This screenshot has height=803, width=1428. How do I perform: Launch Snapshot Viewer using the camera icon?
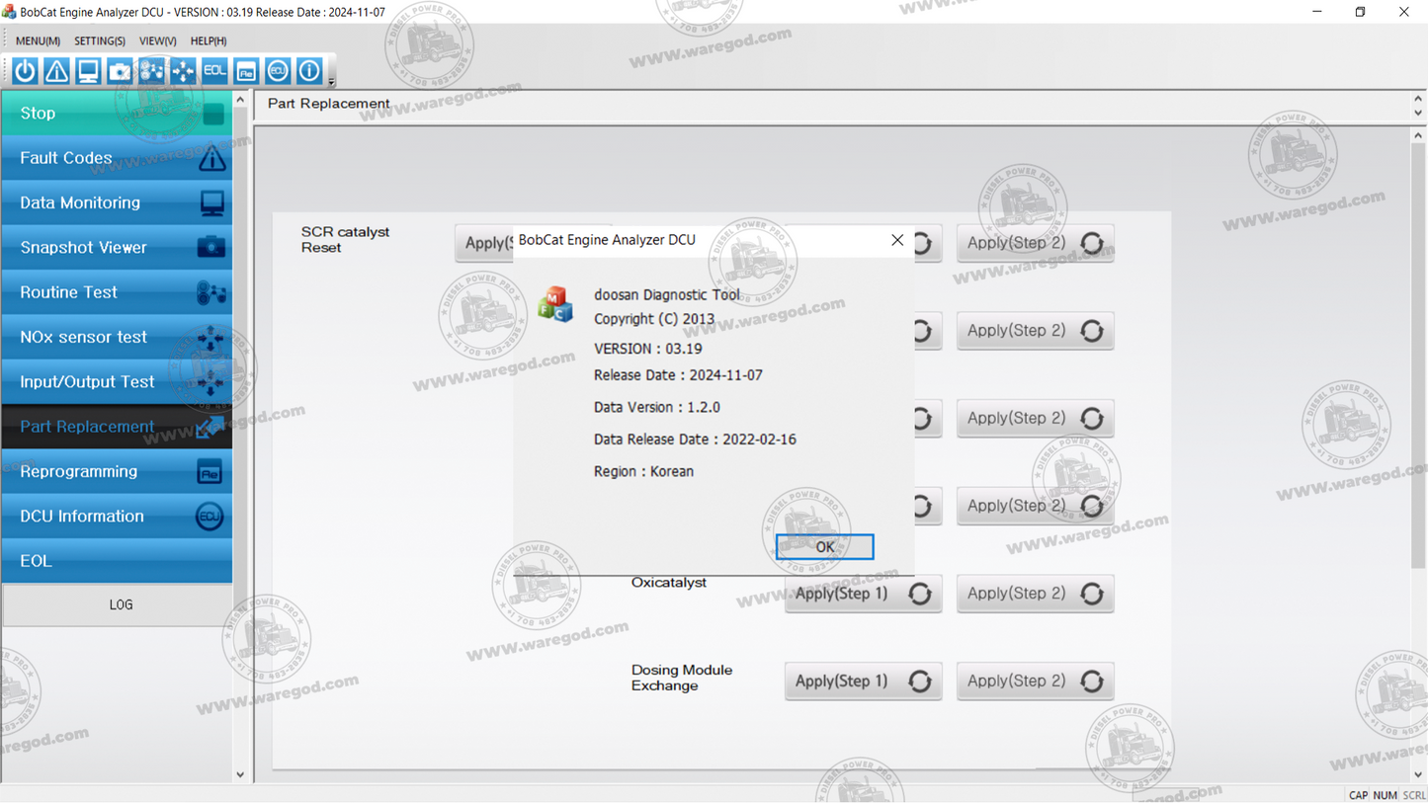click(120, 70)
